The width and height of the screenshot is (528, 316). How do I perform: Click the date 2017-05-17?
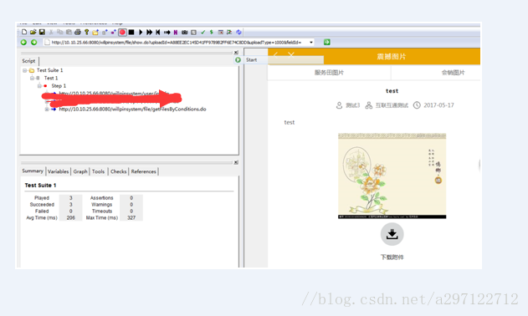click(438, 105)
